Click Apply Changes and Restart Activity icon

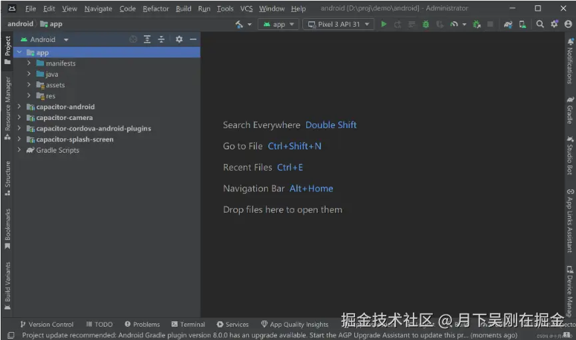(398, 24)
